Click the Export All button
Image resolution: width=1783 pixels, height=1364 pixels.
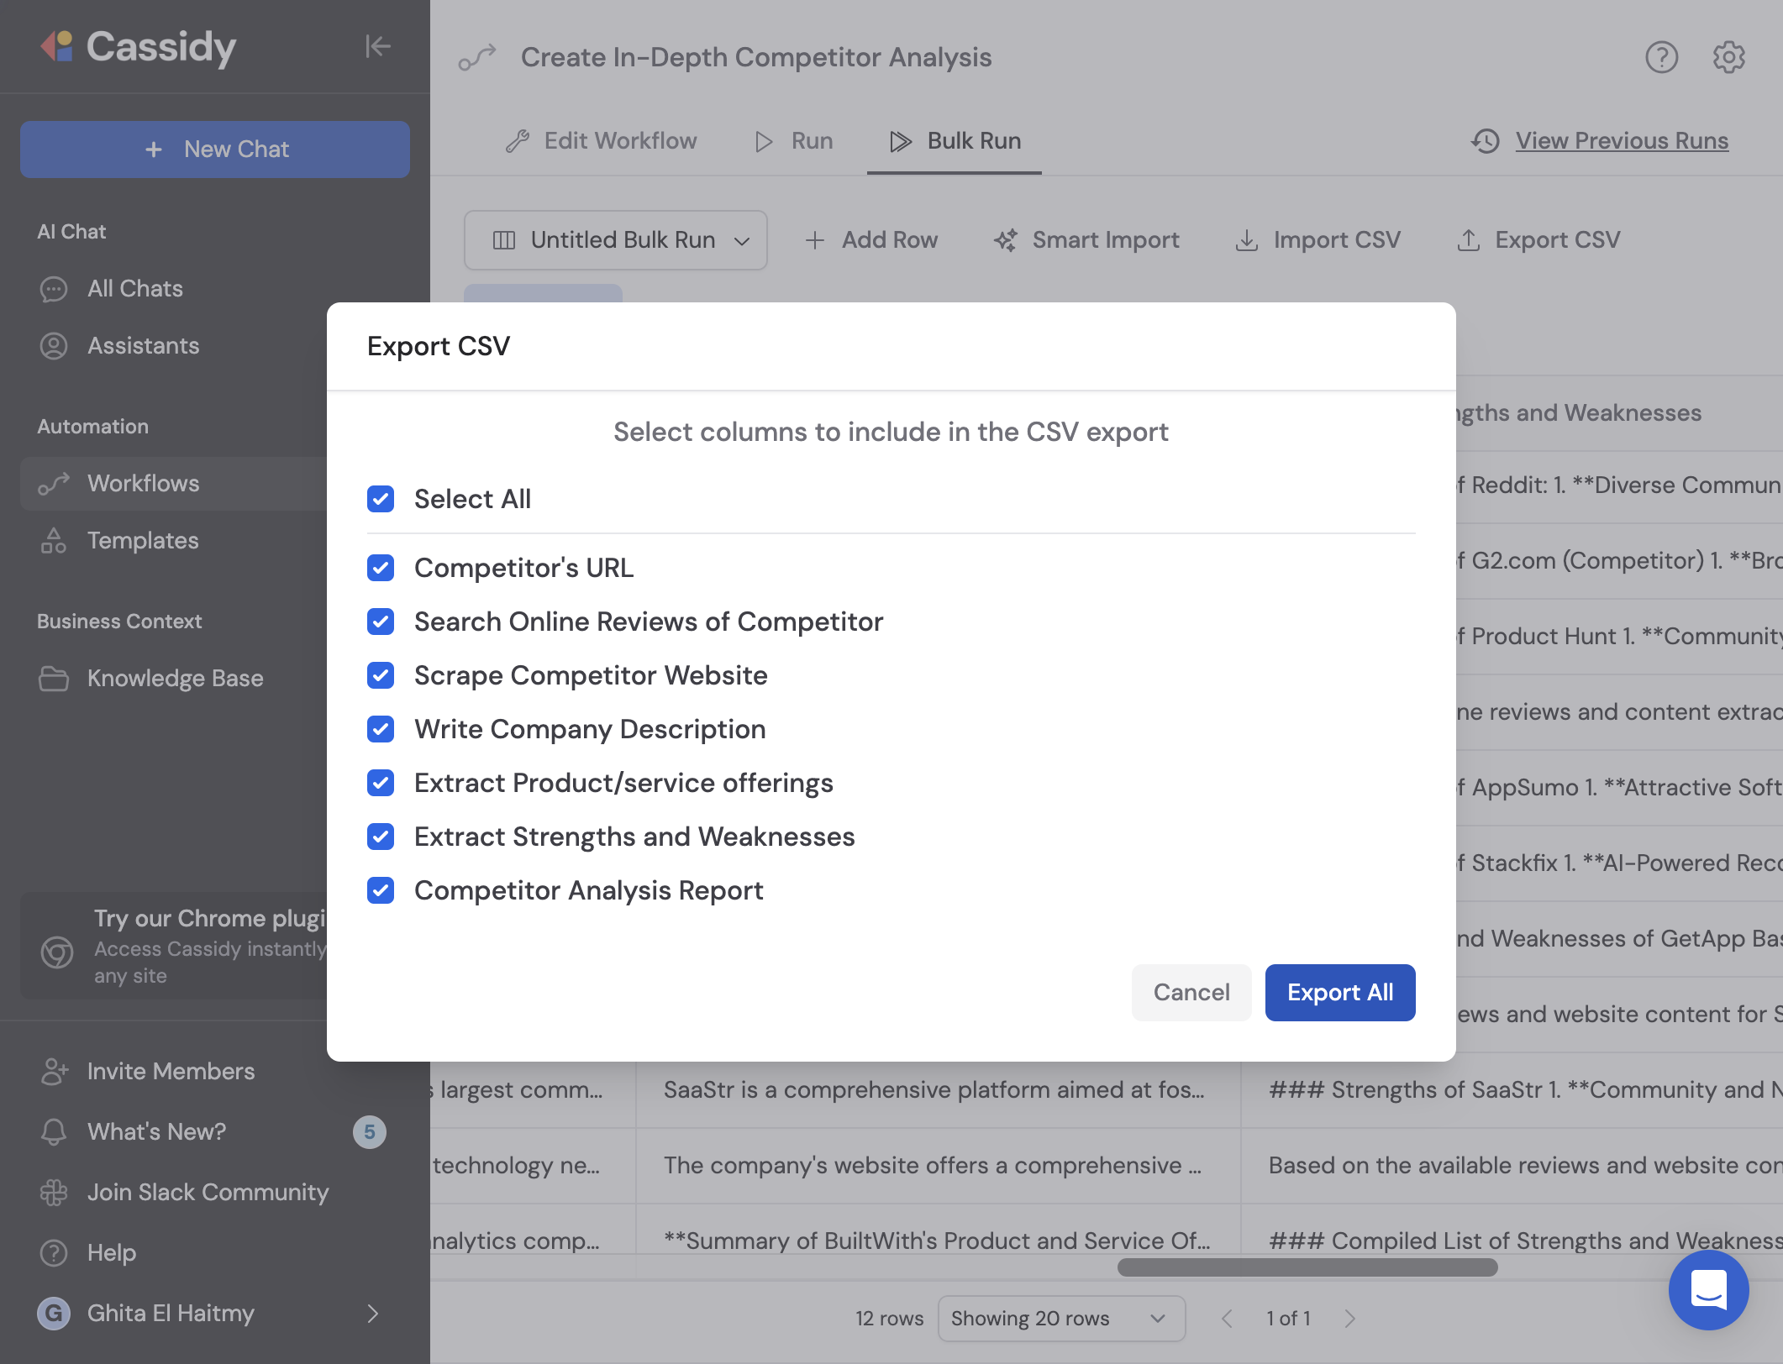[1340, 993]
